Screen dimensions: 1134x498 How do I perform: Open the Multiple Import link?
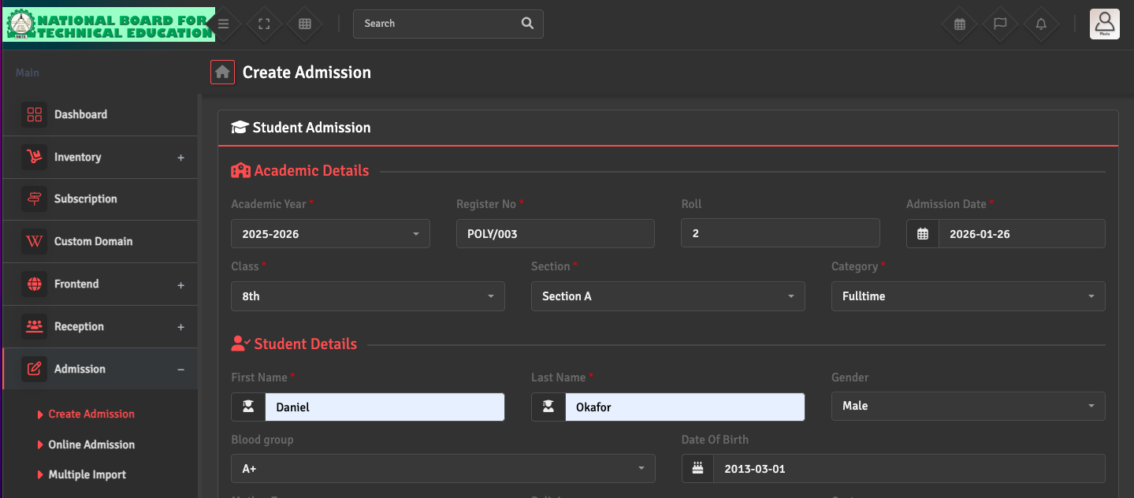point(87,474)
